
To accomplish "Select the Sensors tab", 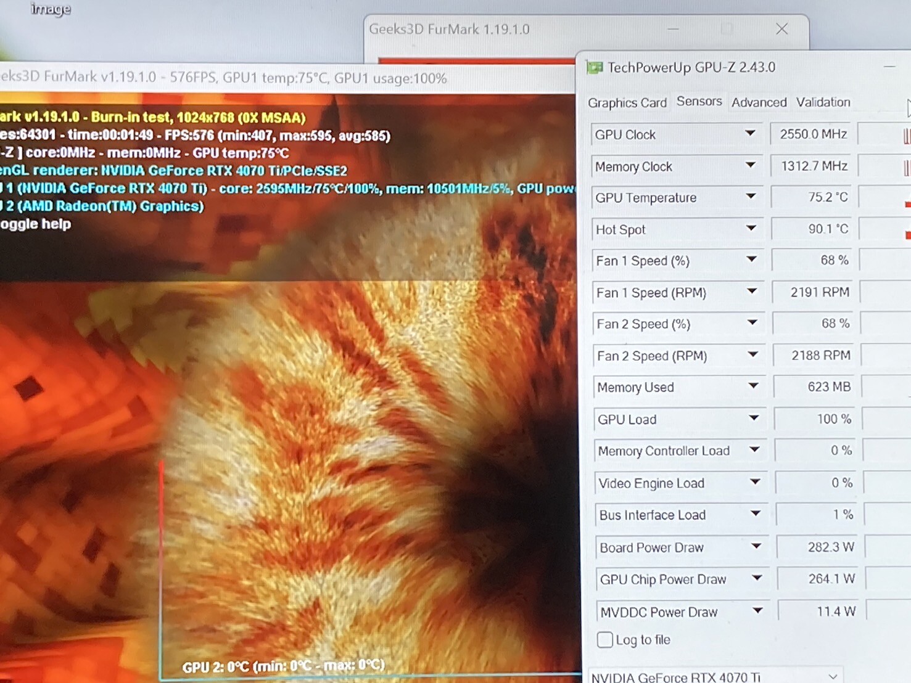I will (699, 102).
